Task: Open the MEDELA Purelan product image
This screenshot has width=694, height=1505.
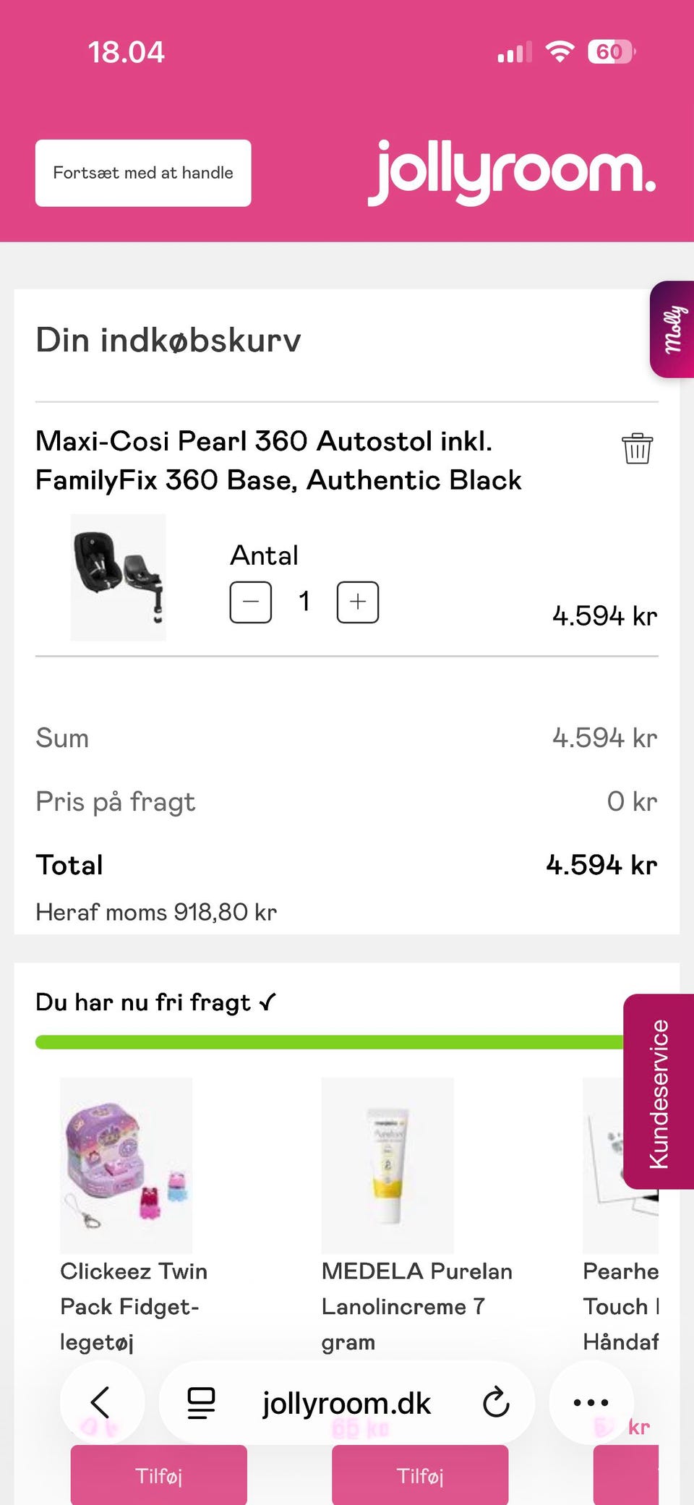Action: point(387,1164)
